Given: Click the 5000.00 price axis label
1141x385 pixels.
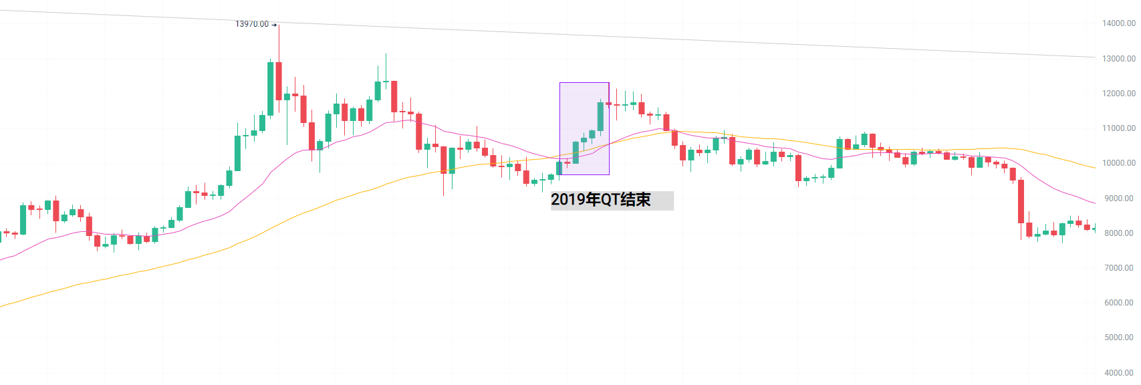Looking at the screenshot, I should pyautogui.click(x=1118, y=338).
